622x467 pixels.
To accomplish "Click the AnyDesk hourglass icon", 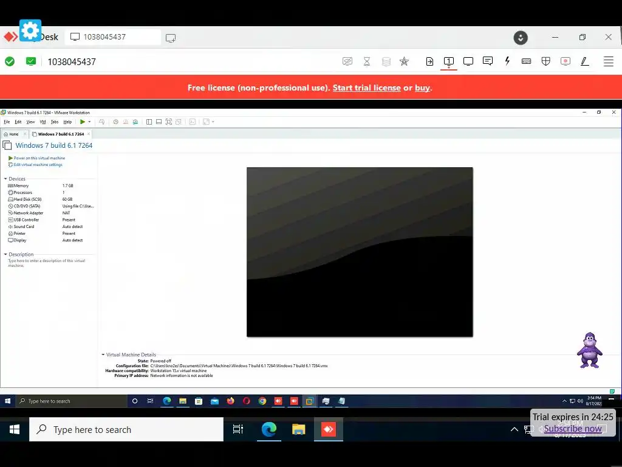I will pos(367,61).
